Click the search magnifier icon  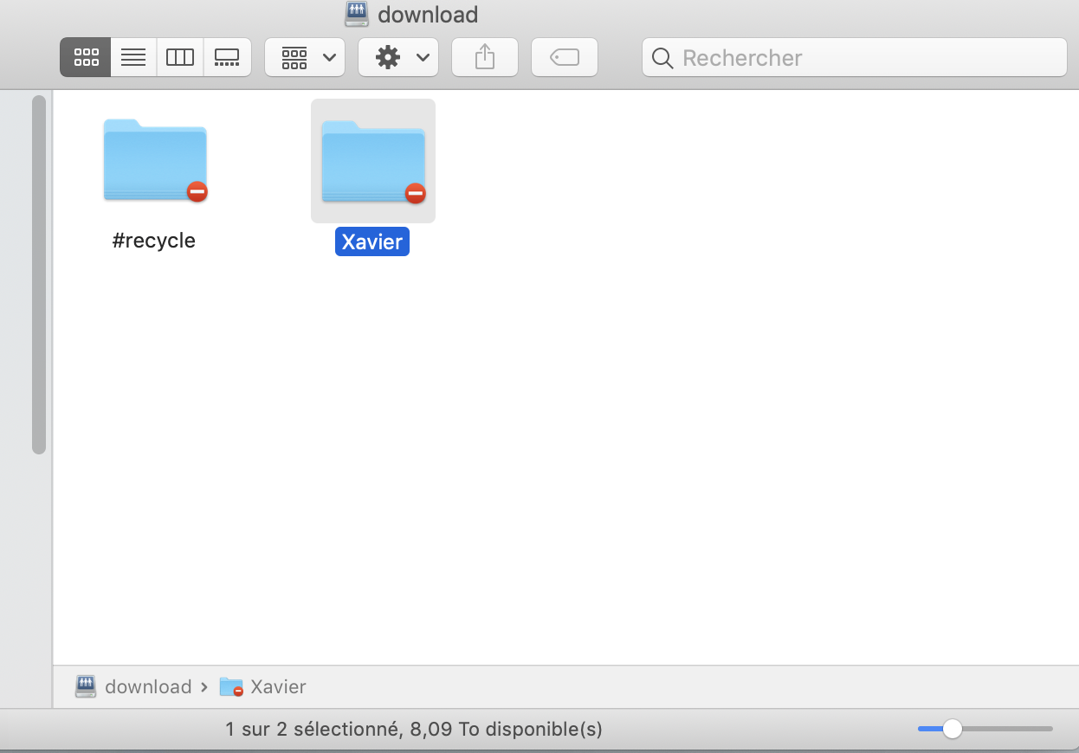(x=662, y=58)
